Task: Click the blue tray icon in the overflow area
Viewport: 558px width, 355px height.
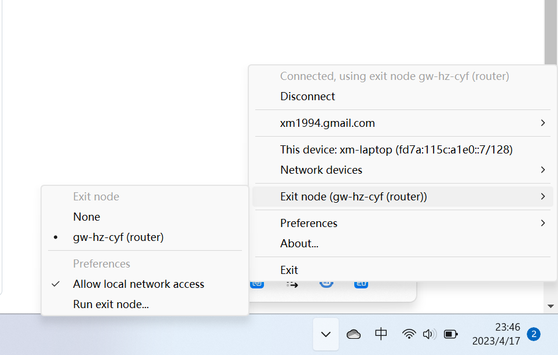Action: [x=257, y=283]
